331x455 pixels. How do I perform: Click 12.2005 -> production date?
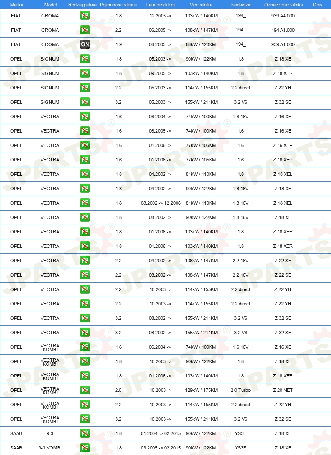pos(160,16)
